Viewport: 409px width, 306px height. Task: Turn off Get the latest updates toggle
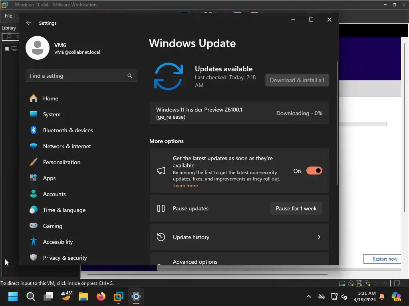314,171
